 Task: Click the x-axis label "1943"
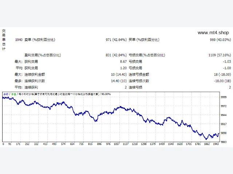216,144
